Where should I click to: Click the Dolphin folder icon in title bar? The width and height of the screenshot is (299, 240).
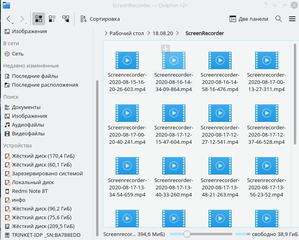(6, 5)
